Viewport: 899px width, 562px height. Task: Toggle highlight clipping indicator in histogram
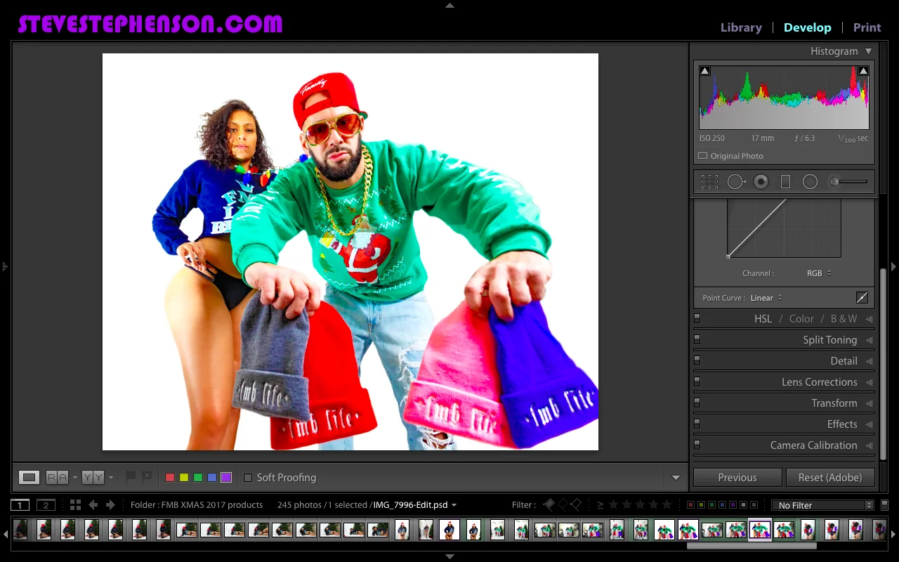[863, 70]
